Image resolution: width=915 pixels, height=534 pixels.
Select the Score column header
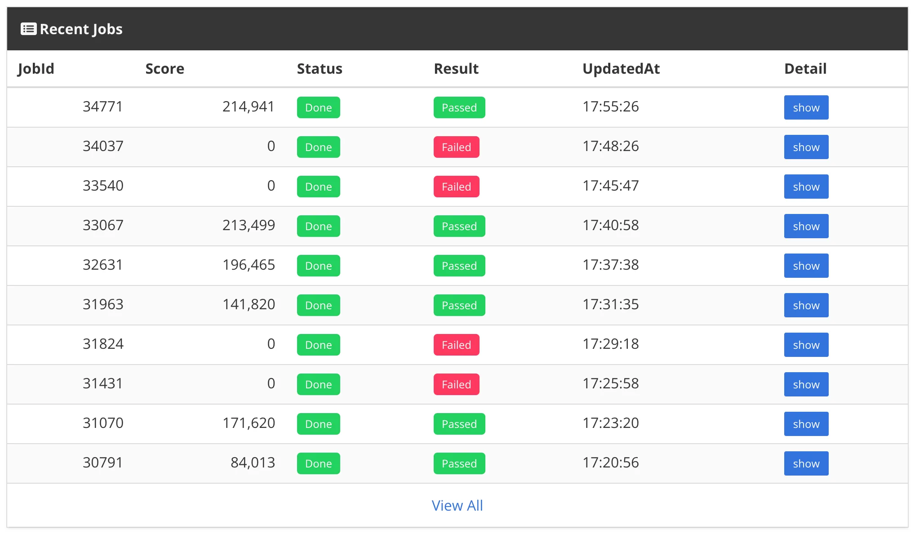tap(164, 69)
